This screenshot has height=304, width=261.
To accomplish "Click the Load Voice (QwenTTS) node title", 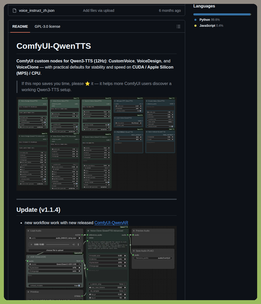I will coord(124,118).
